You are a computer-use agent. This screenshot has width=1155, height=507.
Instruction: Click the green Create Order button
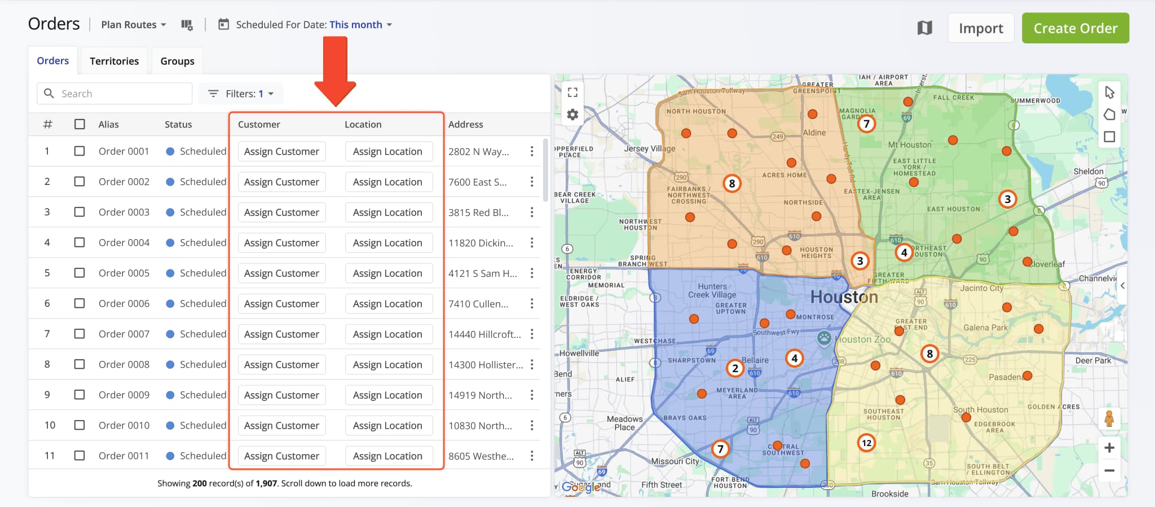point(1075,28)
